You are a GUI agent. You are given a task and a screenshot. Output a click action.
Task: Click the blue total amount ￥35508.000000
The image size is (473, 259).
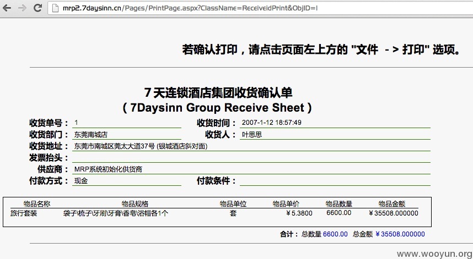tap(400, 234)
